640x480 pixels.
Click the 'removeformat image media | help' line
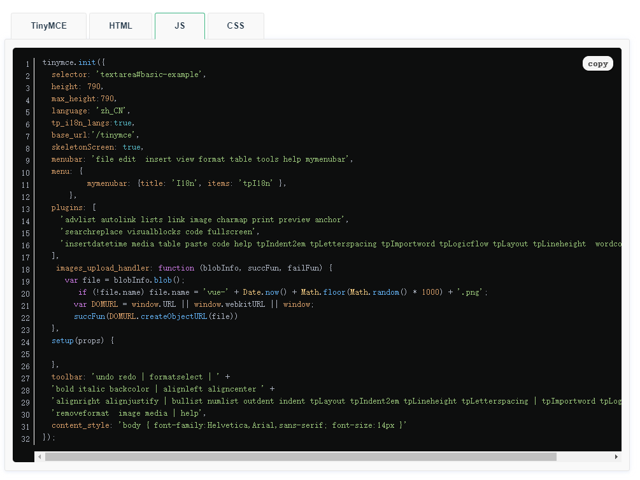(129, 413)
